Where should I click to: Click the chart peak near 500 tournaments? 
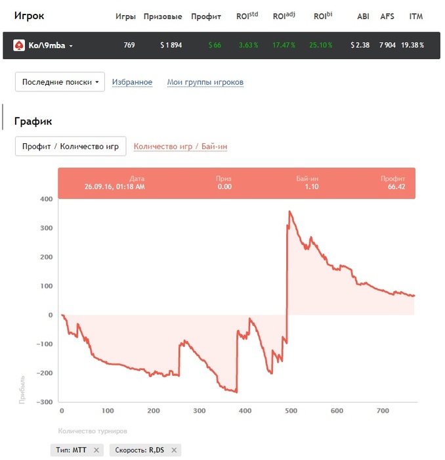[x=289, y=211]
